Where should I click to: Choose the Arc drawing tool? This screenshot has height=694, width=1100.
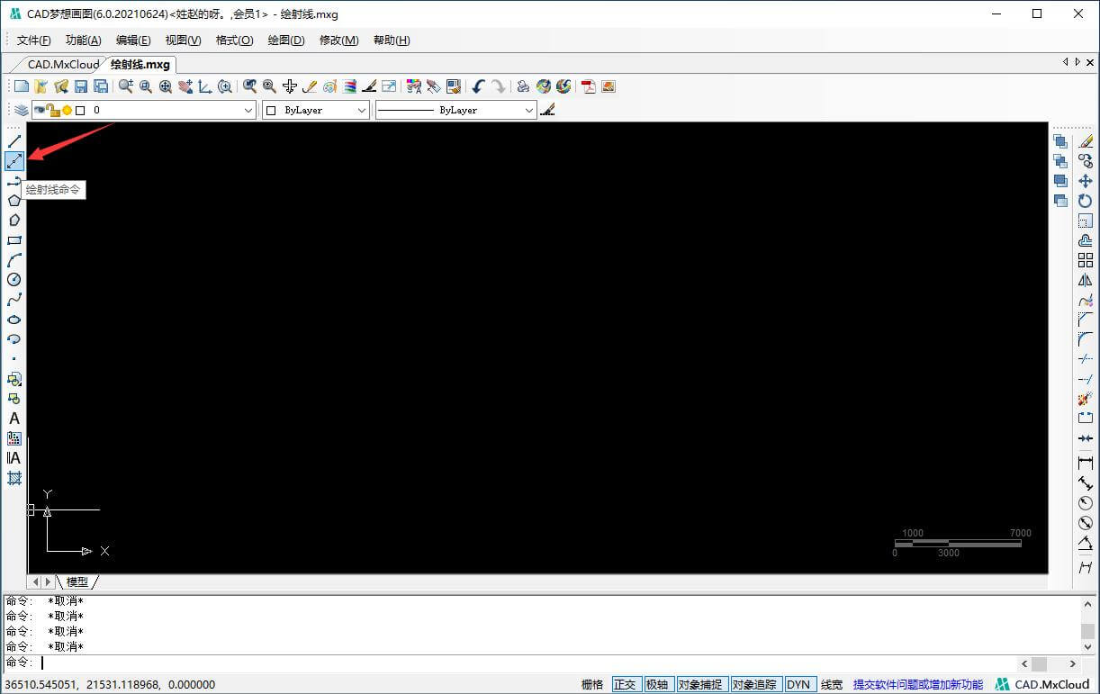pos(14,260)
